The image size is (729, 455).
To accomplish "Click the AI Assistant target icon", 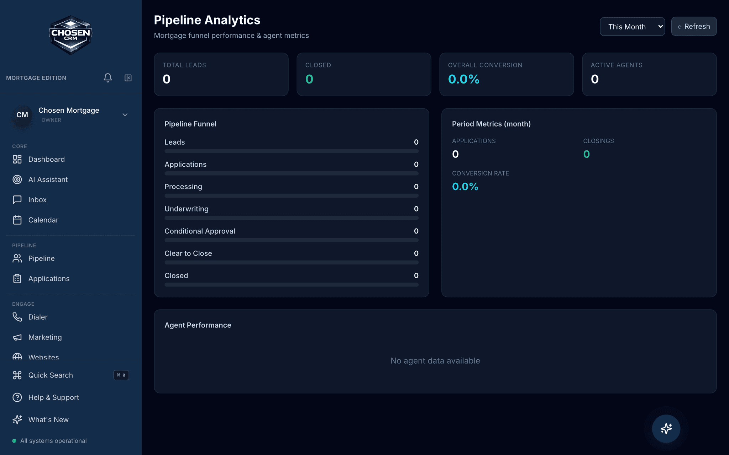I will point(17,180).
